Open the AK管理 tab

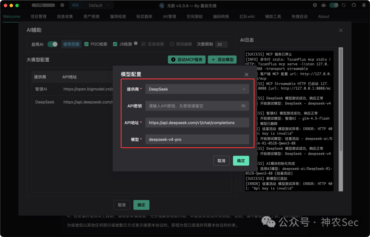(170, 16)
